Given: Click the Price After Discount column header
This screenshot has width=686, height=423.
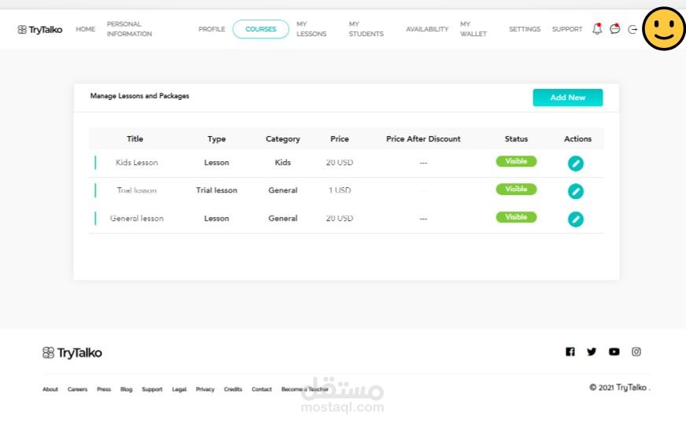Looking at the screenshot, I should coord(423,138).
